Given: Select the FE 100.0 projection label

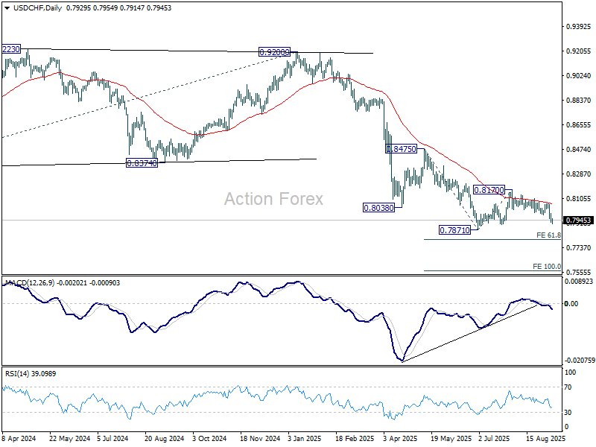Looking at the screenshot, I should [546, 266].
